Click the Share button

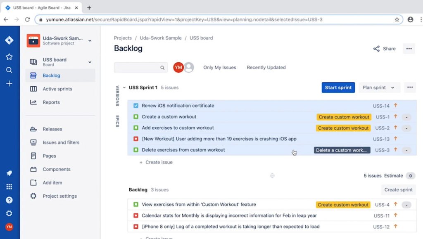(x=385, y=49)
